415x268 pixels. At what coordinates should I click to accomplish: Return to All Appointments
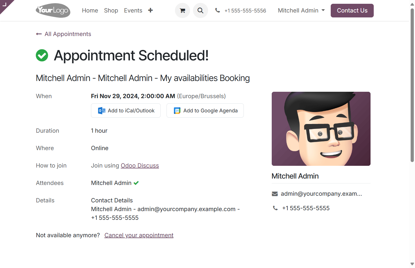click(x=68, y=34)
